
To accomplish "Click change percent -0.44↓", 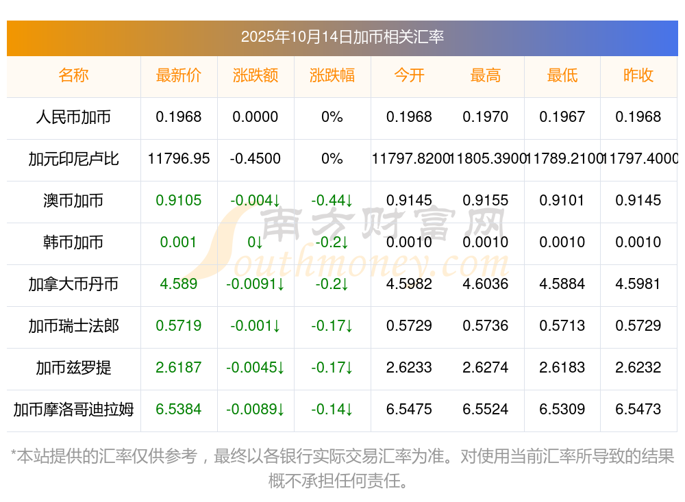I will tap(332, 201).
